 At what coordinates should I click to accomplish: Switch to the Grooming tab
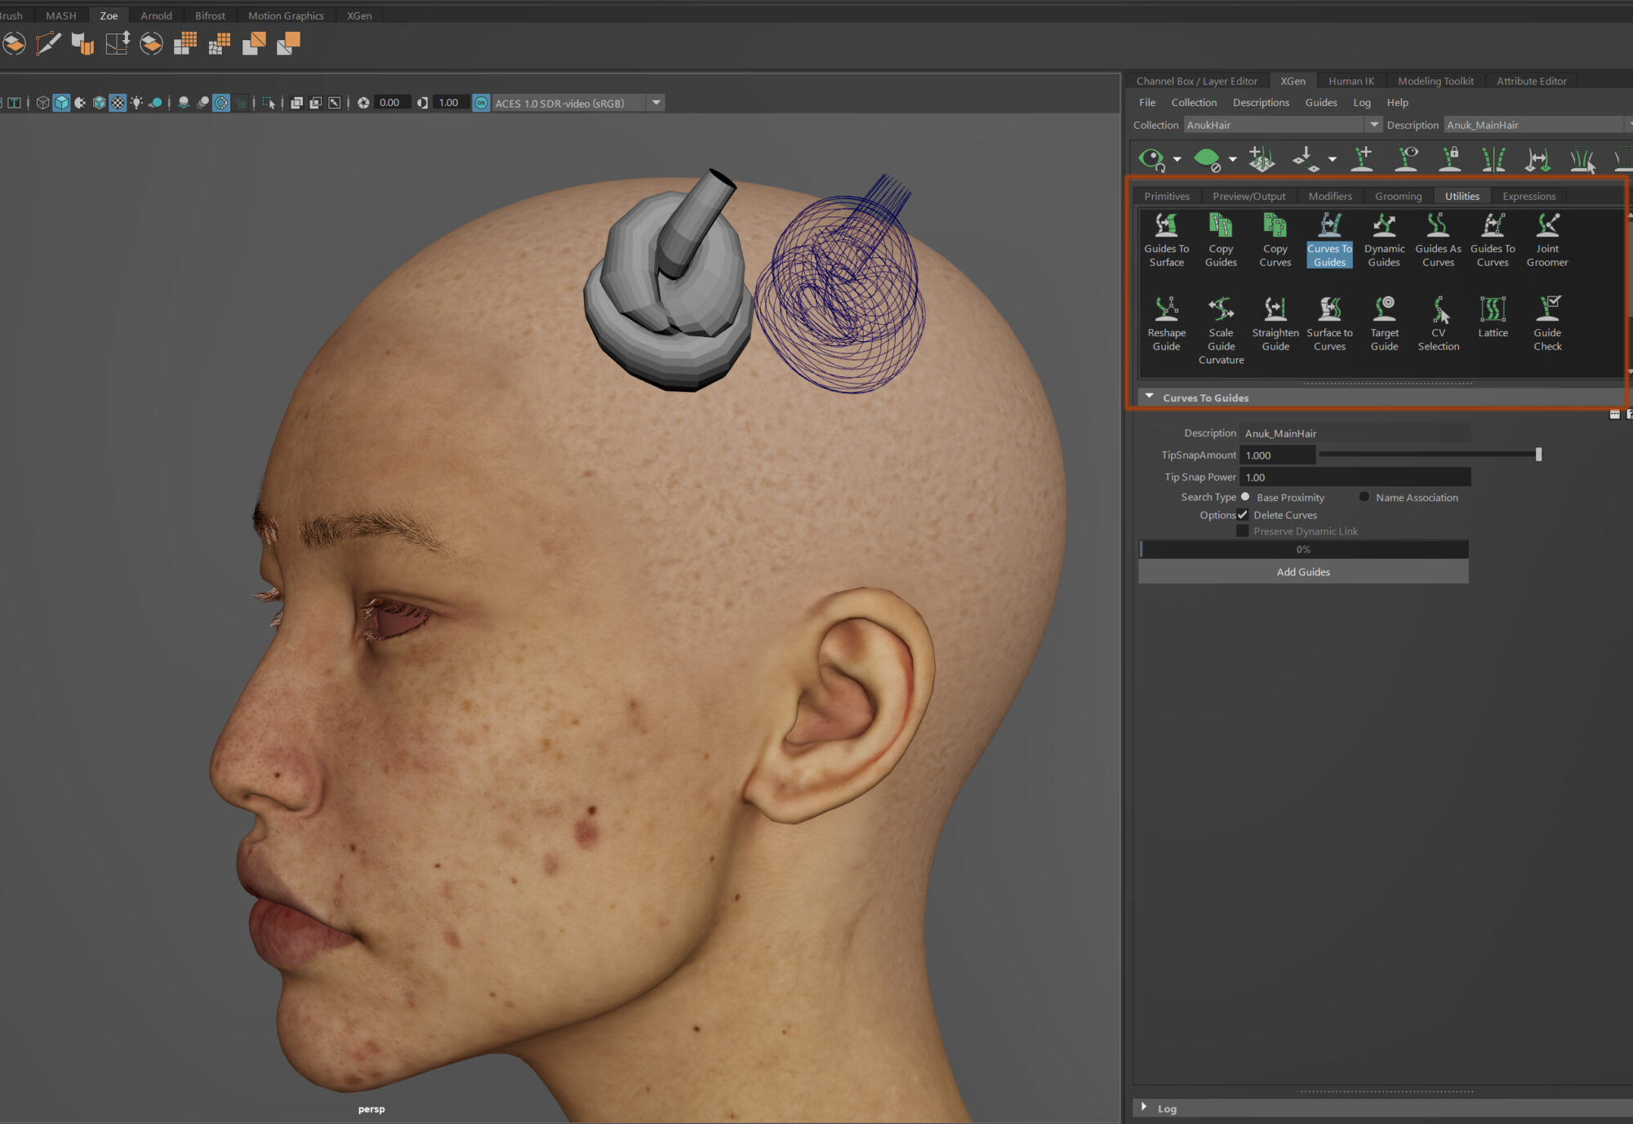pos(1398,196)
